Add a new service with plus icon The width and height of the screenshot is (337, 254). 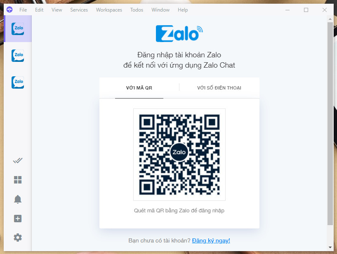pos(18,219)
